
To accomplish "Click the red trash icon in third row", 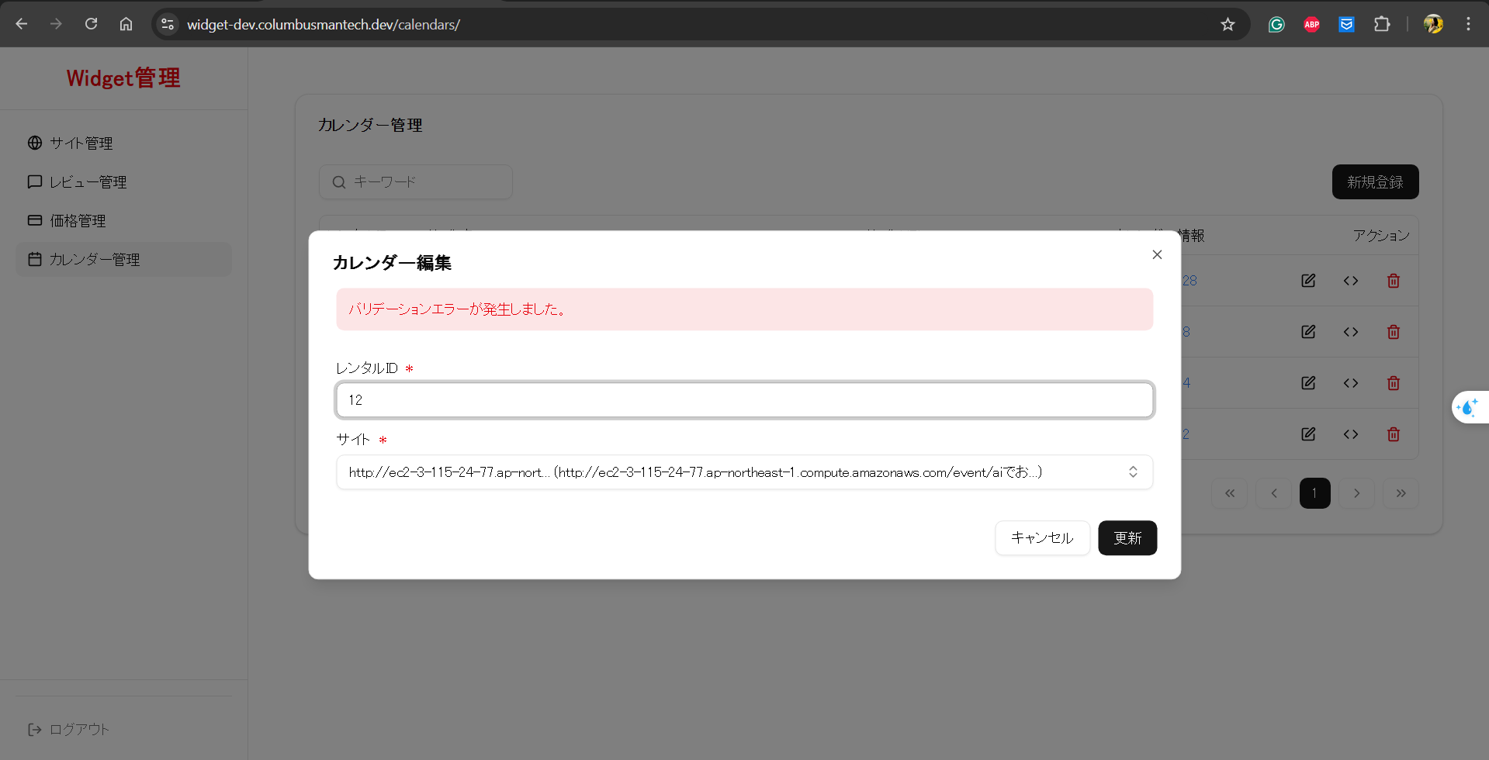I will (x=1394, y=383).
